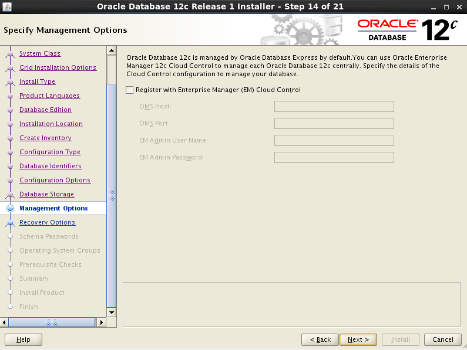Click the Back button
This screenshot has height=350, width=467.
point(320,339)
